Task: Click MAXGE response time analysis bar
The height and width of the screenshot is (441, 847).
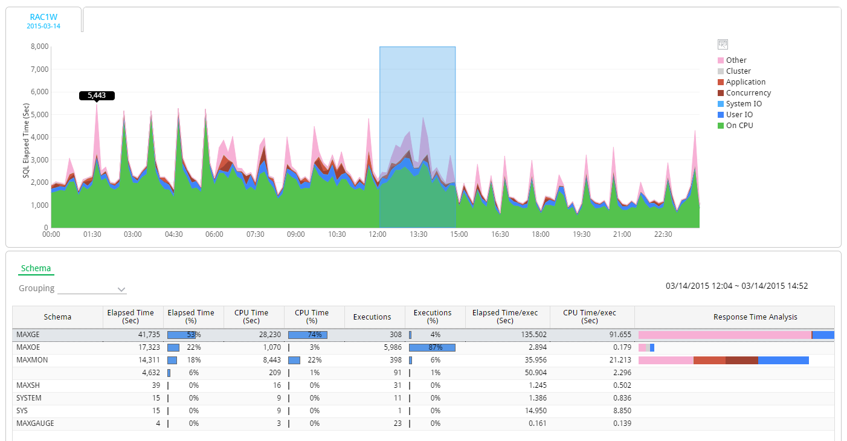Action: click(736, 335)
